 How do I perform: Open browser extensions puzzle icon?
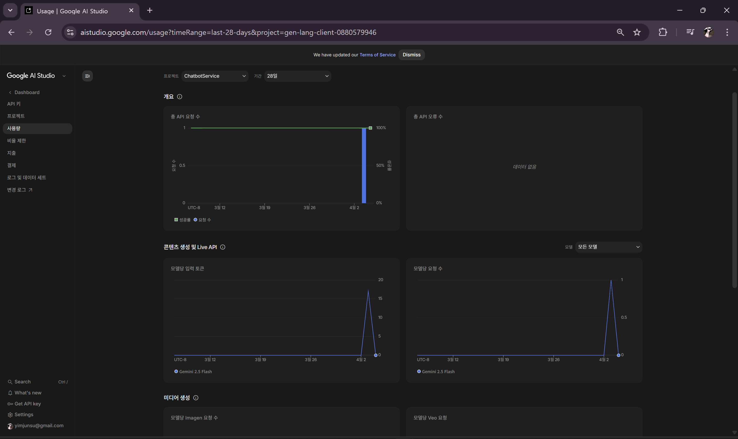click(663, 32)
